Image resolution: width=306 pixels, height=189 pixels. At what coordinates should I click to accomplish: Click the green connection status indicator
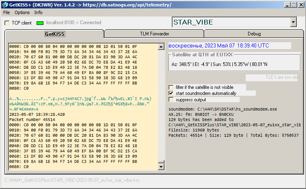click(x=40, y=23)
